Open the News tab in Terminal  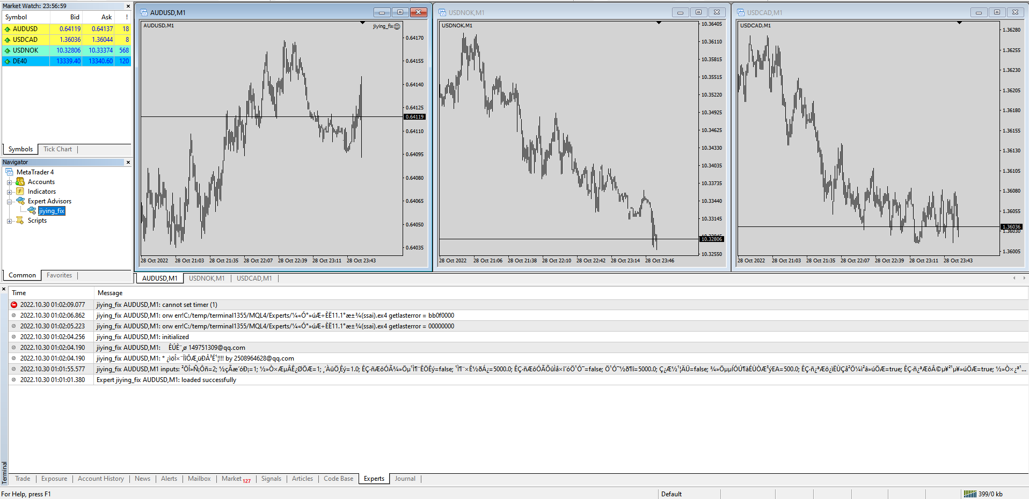[142, 479]
